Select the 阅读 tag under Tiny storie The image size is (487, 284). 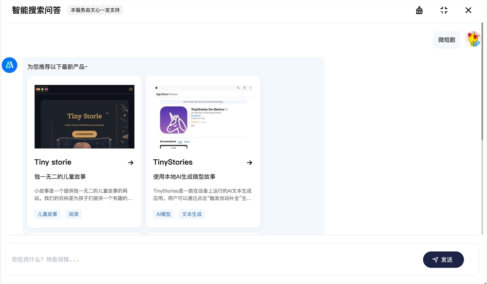tap(74, 214)
